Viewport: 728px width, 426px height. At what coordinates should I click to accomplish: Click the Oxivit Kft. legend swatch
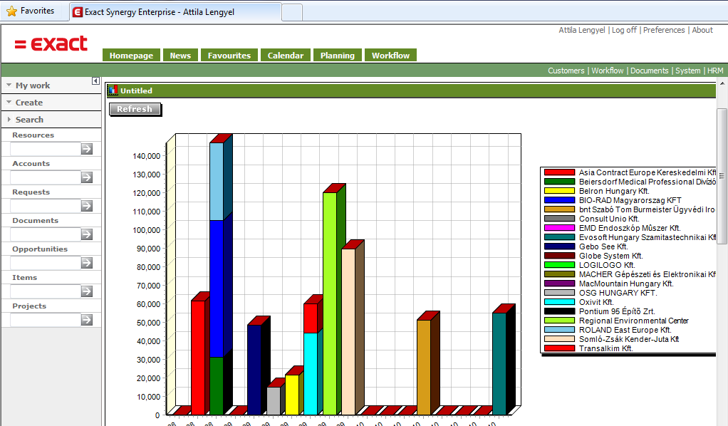click(559, 302)
